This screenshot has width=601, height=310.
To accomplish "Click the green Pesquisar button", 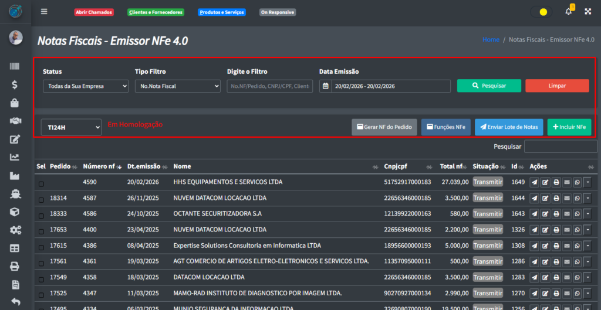I will pos(489,86).
